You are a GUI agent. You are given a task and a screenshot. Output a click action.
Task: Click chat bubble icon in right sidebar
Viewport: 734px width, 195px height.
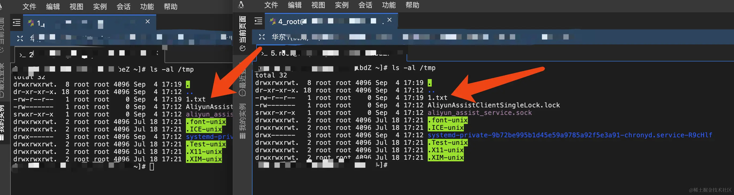[242, 93]
